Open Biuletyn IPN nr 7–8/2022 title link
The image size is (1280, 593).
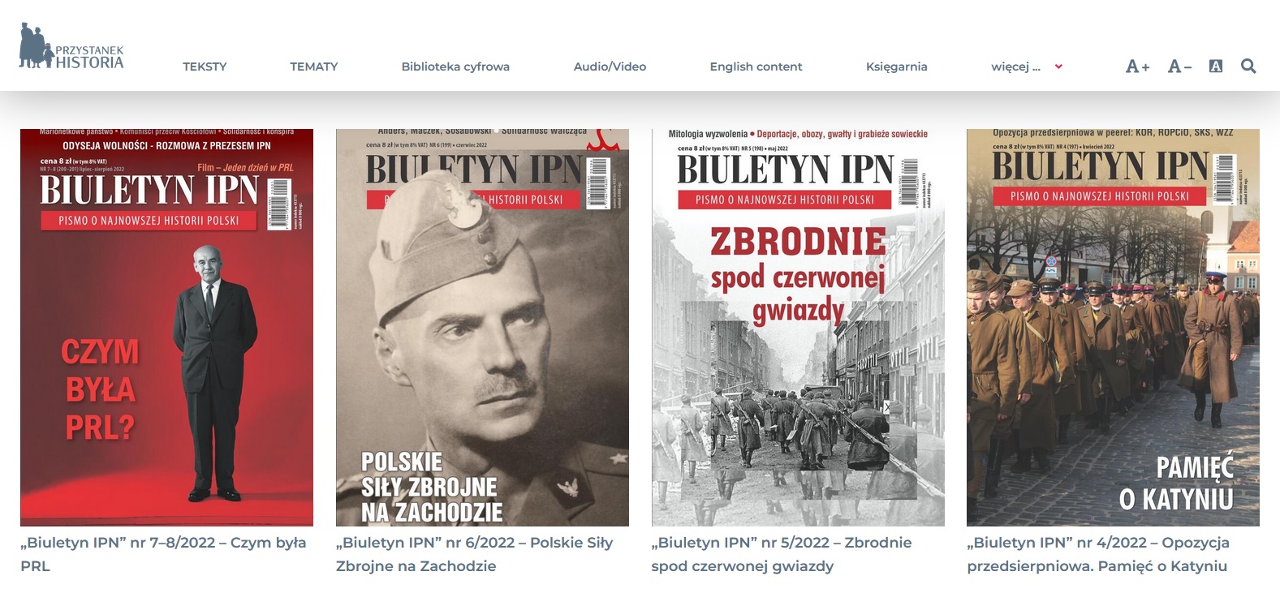point(163,554)
